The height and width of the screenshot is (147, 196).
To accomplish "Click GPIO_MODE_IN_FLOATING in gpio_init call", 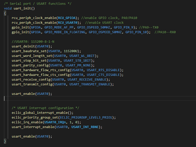I will [65, 32].
